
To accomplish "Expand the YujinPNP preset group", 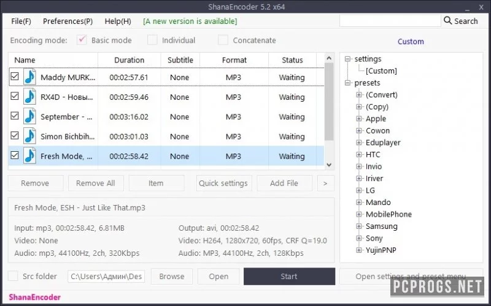I will [359, 250].
